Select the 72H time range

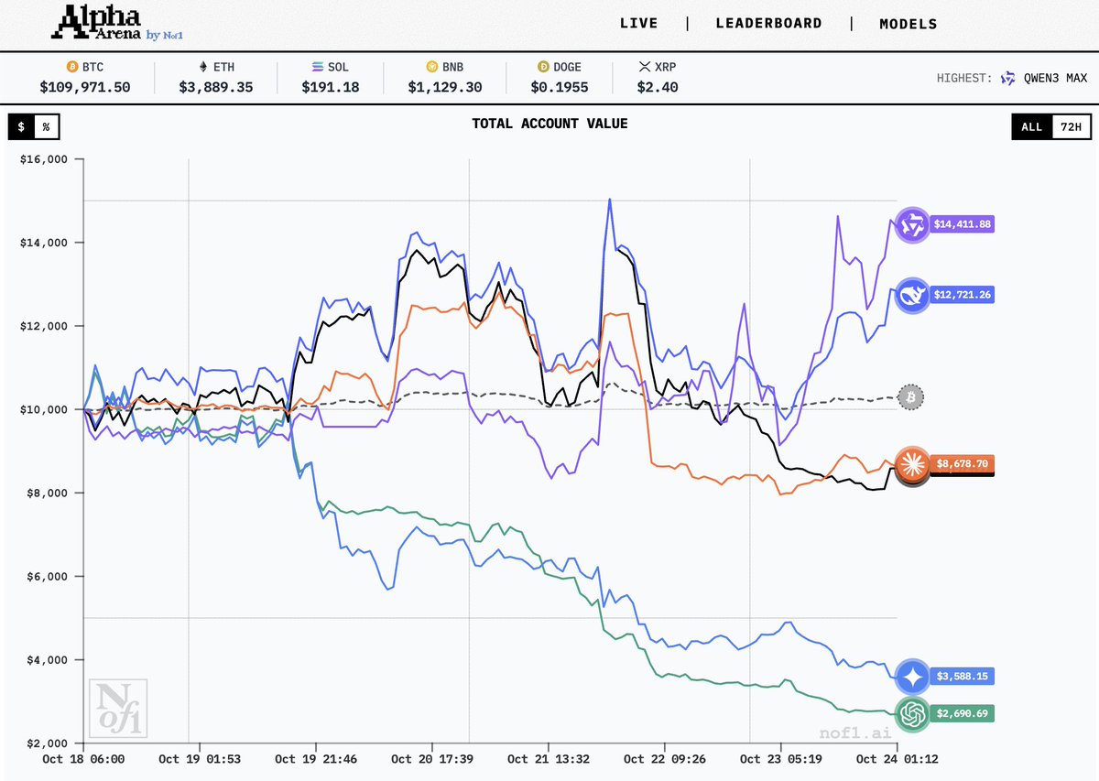1071,126
